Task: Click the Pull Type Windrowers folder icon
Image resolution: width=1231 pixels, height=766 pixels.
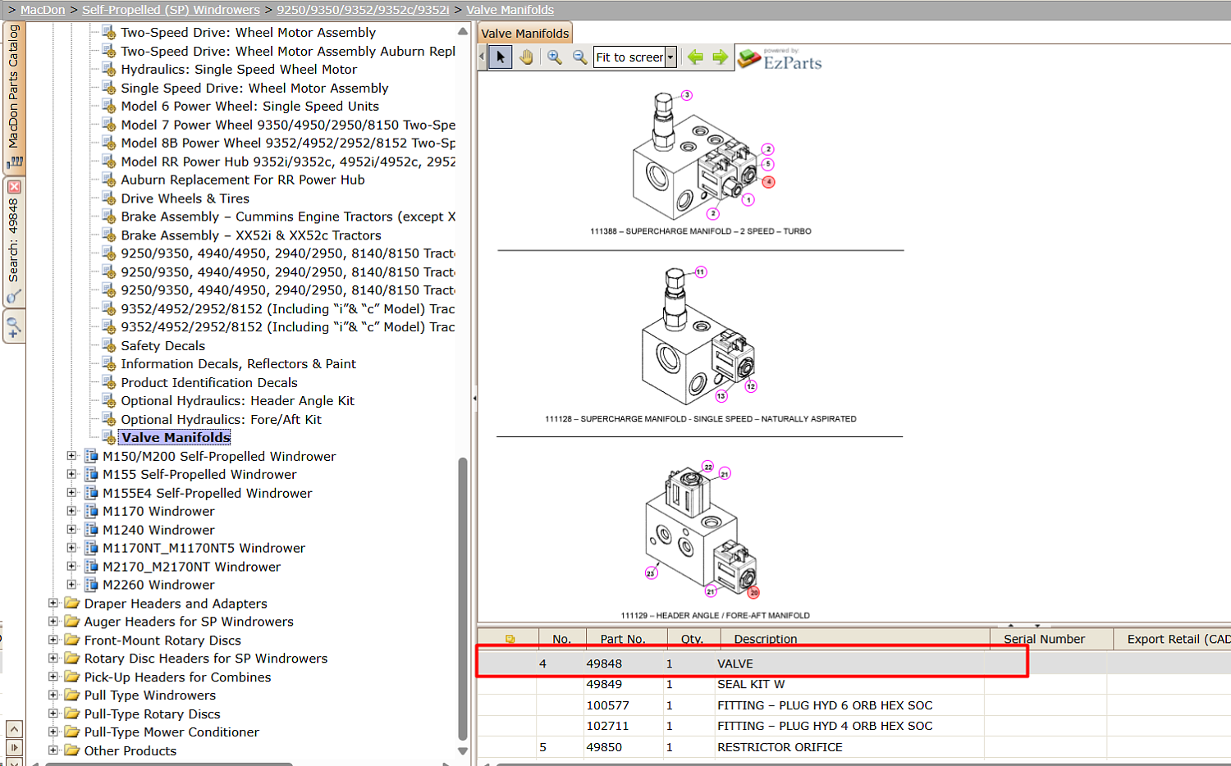Action: coord(72,695)
